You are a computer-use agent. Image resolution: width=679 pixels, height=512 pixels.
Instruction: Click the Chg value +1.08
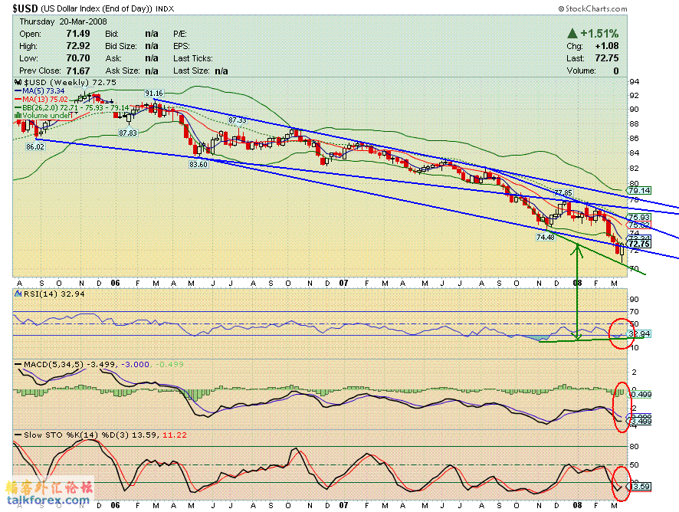point(607,46)
